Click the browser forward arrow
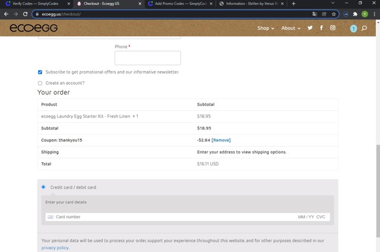The height and width of the screenshot is (252, 380). [16, 14]
